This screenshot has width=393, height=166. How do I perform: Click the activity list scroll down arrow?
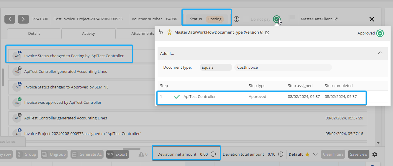(378, 143)
